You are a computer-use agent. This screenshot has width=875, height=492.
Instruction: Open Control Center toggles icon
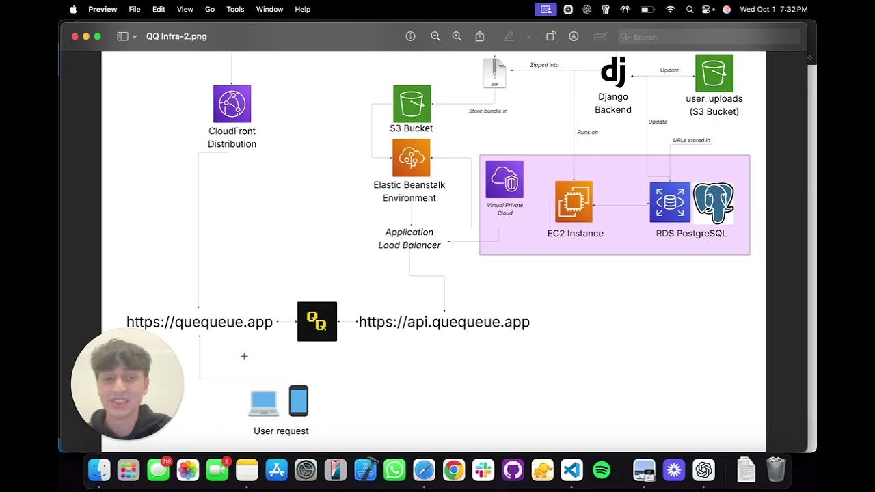(x=706, y=9)
